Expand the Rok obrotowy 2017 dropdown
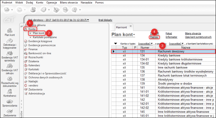The height and width of the screenshot is (118, 216). coord(58,20)
